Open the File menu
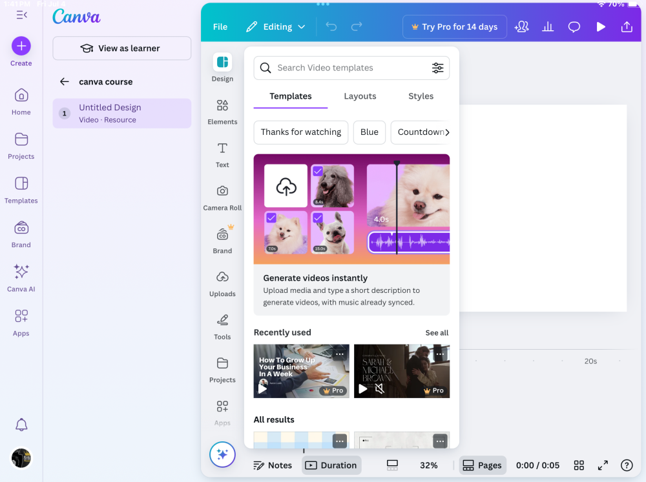646x482 pixels. [x=220, y=27]
